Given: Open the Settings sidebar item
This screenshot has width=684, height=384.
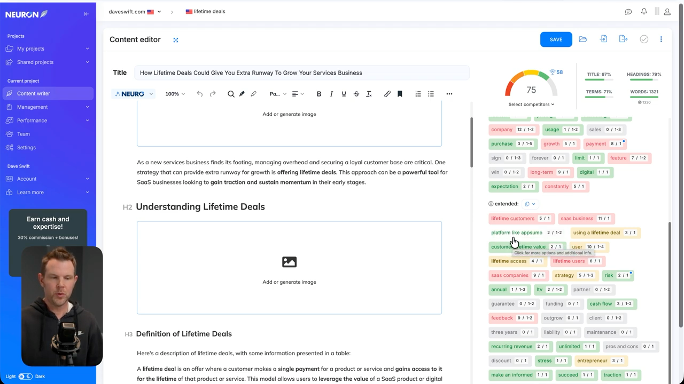Looking at the screenshot, I should 26,148.
